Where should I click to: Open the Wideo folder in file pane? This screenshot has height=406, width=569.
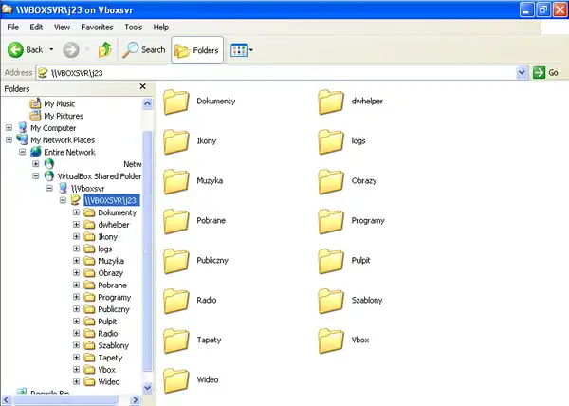(176, 379)
